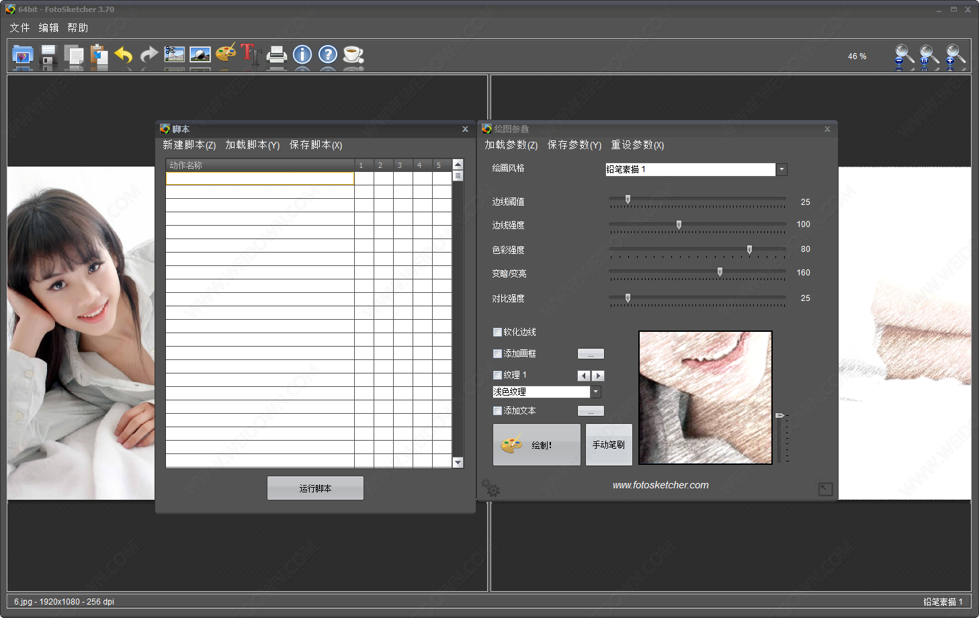The height and width of the screenshot is (618, 979).
Task: Open the 绘画风格 style dropdown
Action: pos(781,169)
